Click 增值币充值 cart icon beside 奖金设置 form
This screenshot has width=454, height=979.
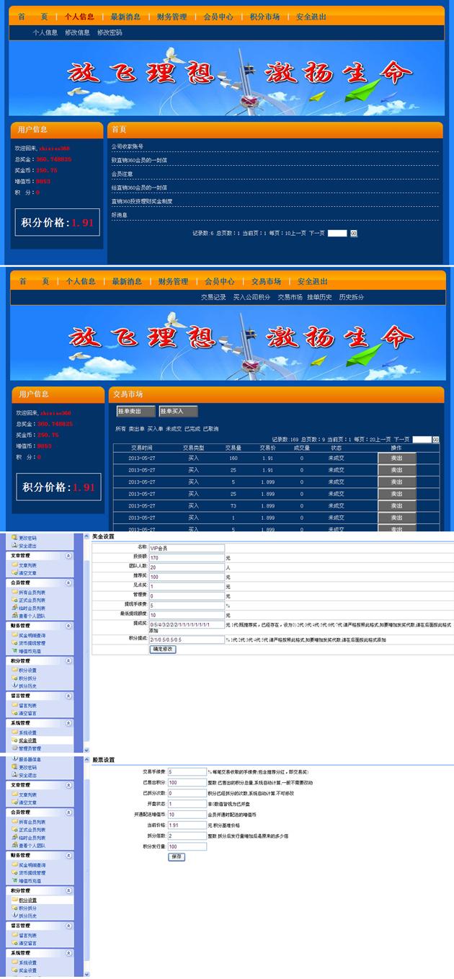(x=14, y=650)
